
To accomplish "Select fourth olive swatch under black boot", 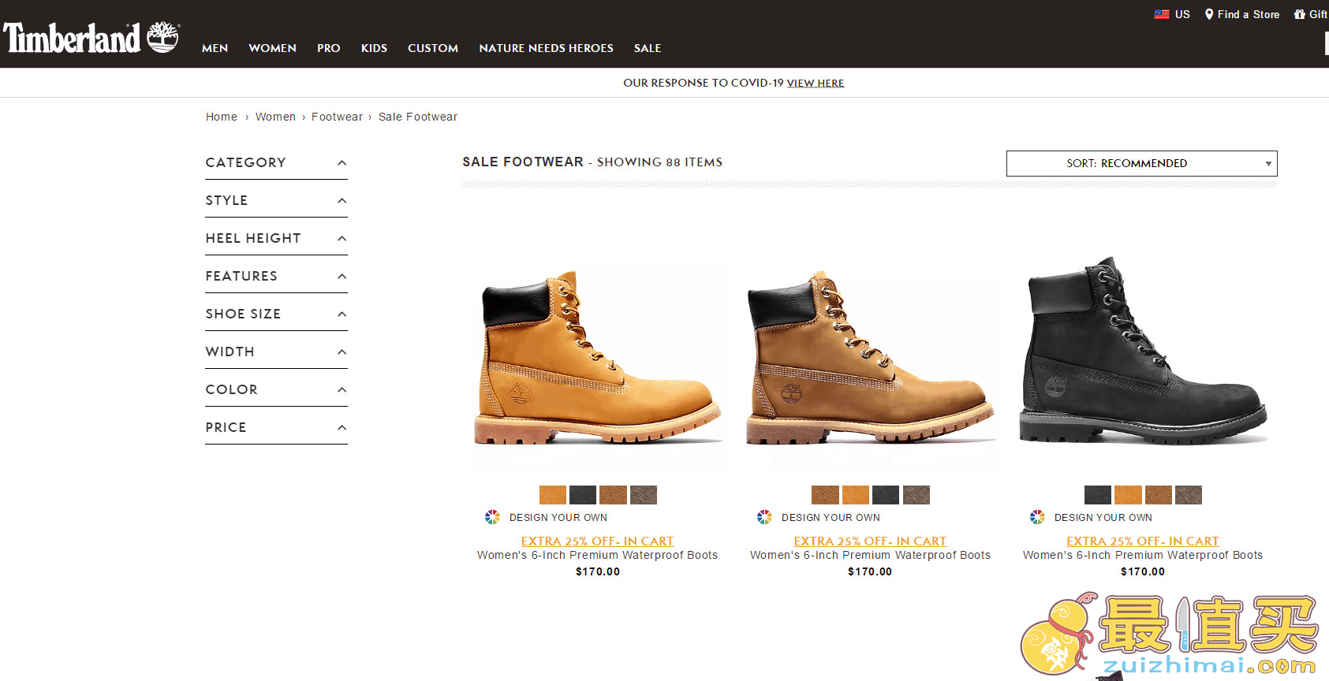I will point(1189,495).
